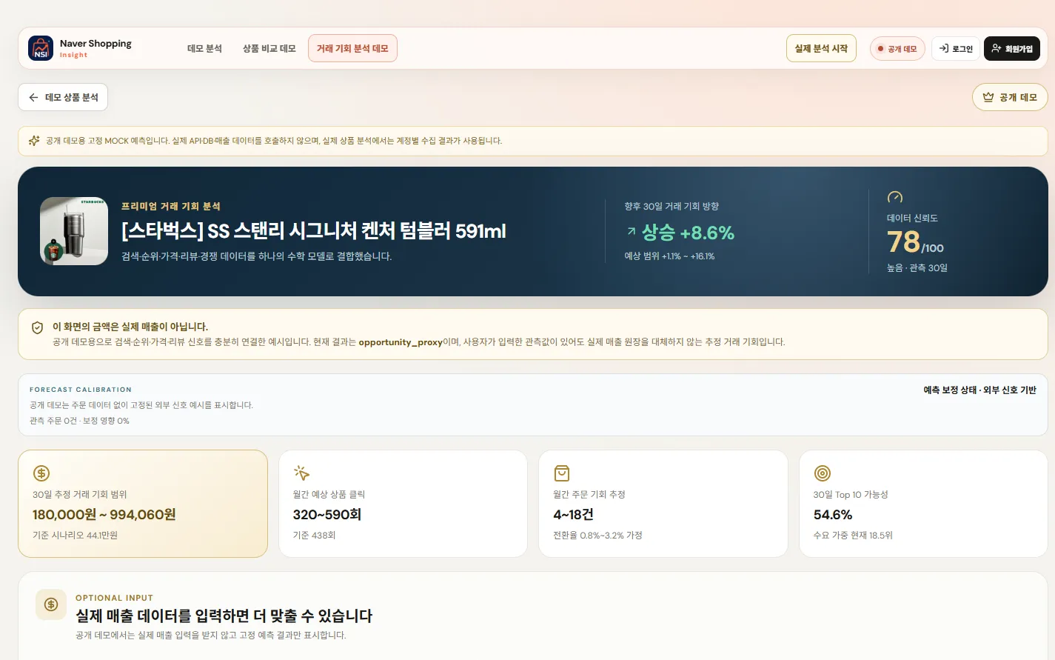Image resolution: width=1055 pixels, height=660 pixels.
Task: Click the Naver Shopping brand name text
Action: click(96, 44)
